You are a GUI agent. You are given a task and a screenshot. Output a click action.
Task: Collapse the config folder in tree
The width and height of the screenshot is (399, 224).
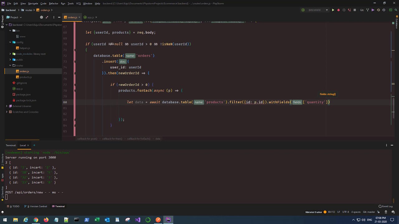[x=10, y=42]
